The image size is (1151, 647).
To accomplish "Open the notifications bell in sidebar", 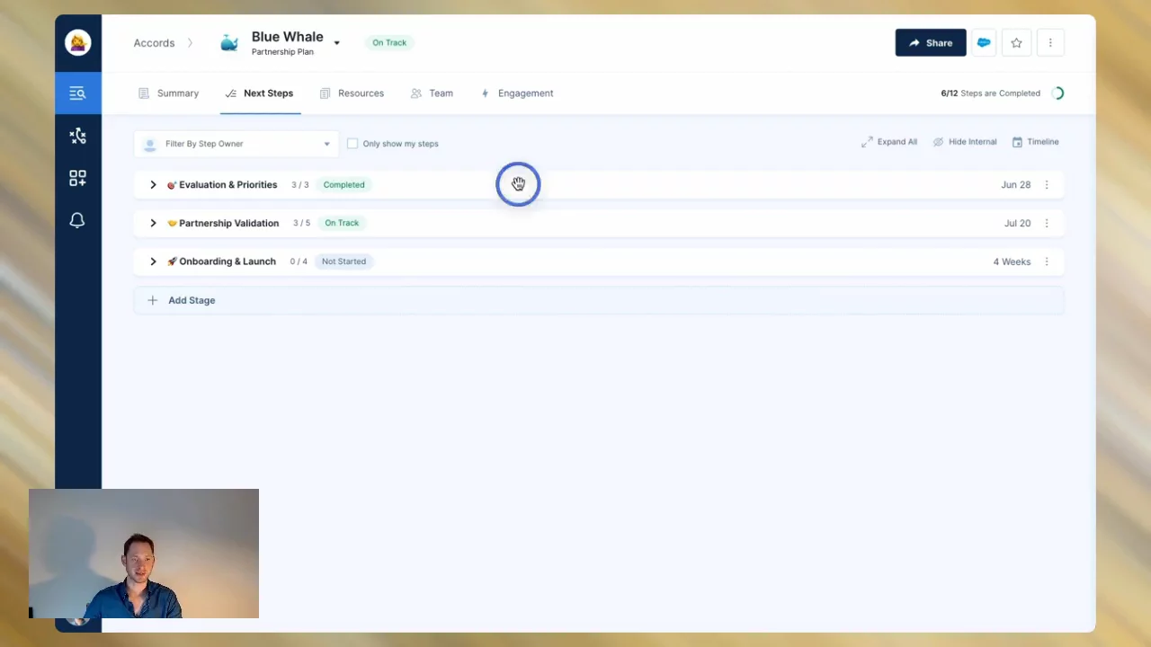I will click(x=77, y=220).
